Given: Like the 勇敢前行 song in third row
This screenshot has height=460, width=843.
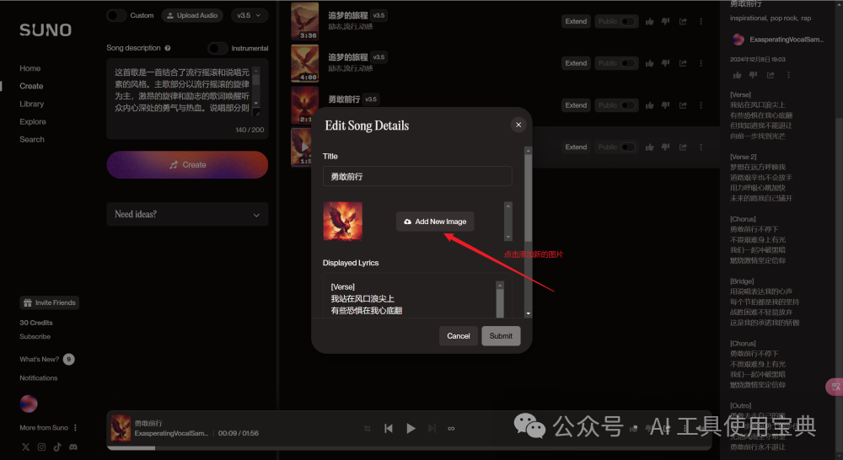Looking at the screenshot, I should pos(649,105).
